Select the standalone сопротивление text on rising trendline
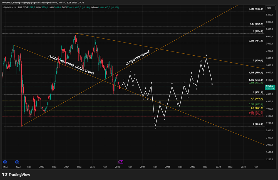 click(x=138, y=57)
